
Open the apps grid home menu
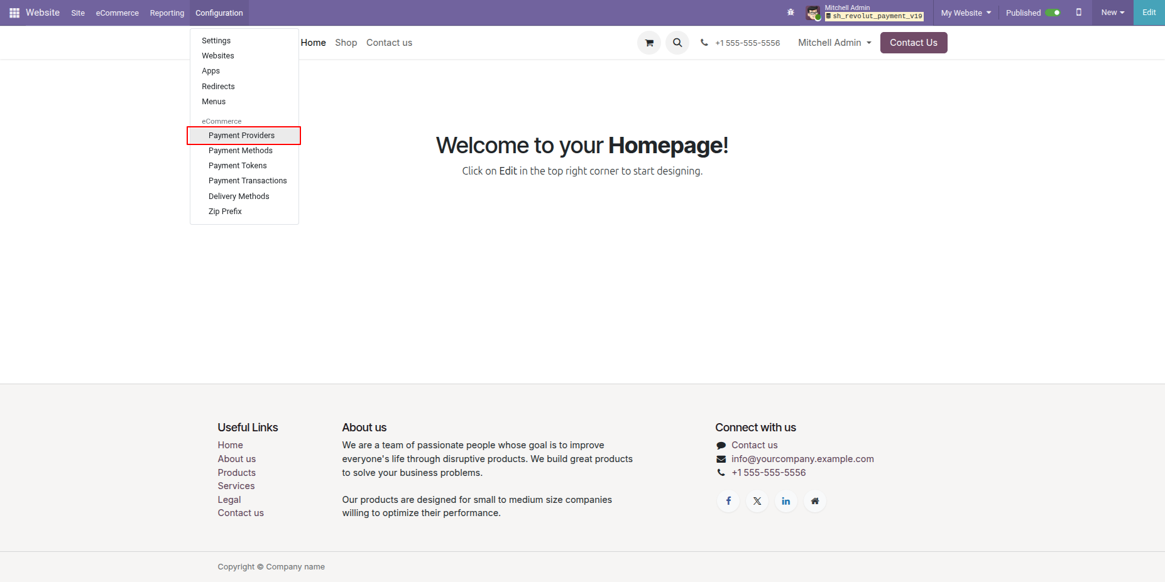(14, 13)
